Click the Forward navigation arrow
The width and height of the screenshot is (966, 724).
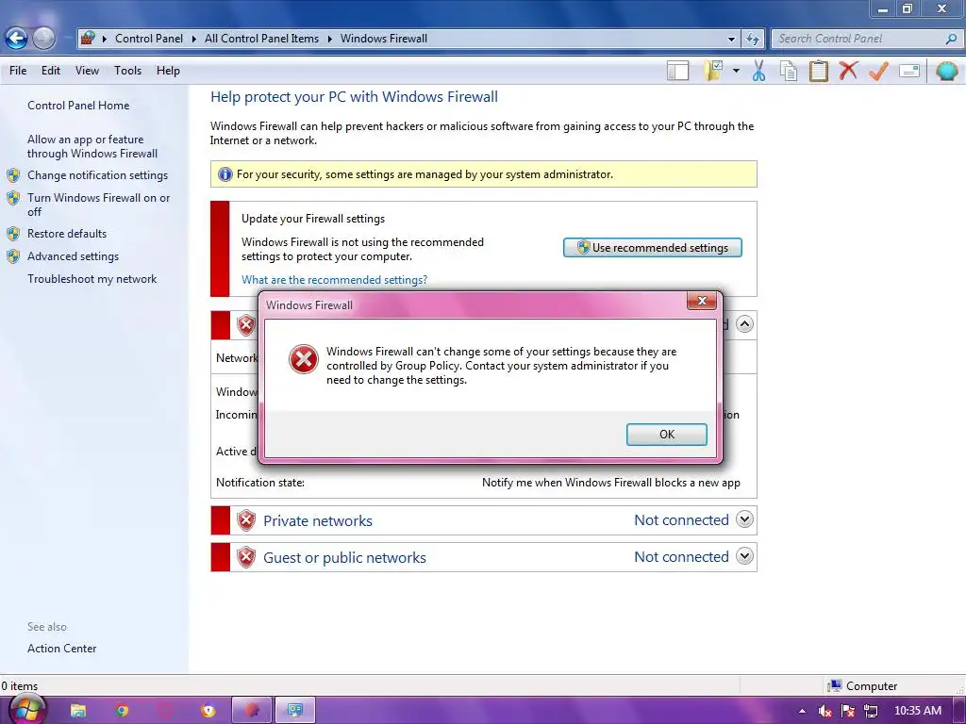(43, 38)
